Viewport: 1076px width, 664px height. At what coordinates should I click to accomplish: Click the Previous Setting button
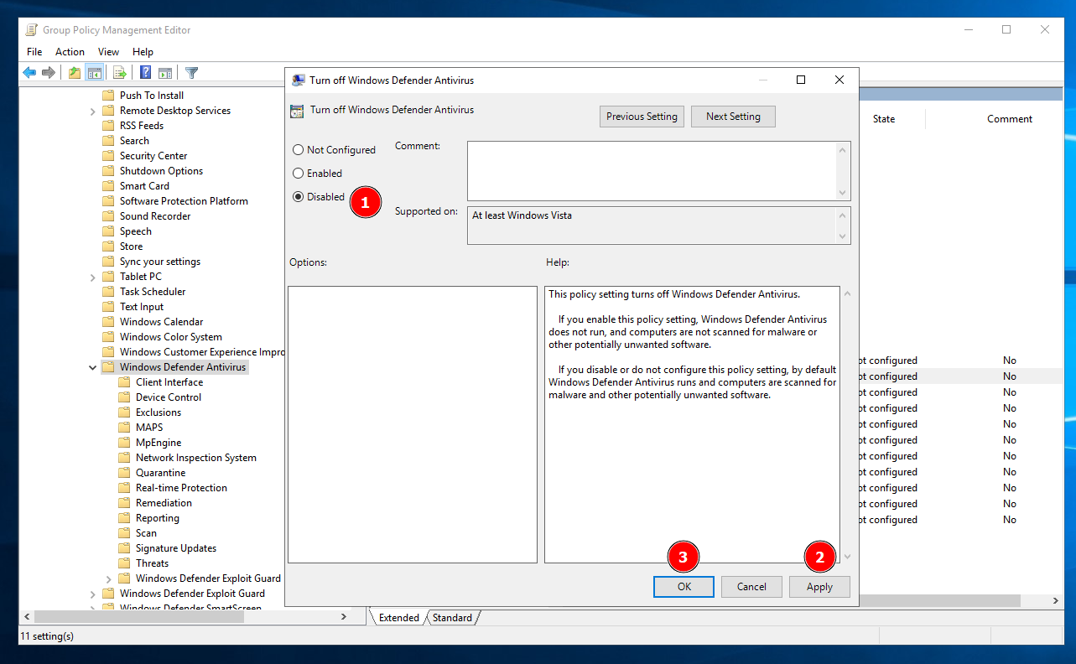coord(642,117)
